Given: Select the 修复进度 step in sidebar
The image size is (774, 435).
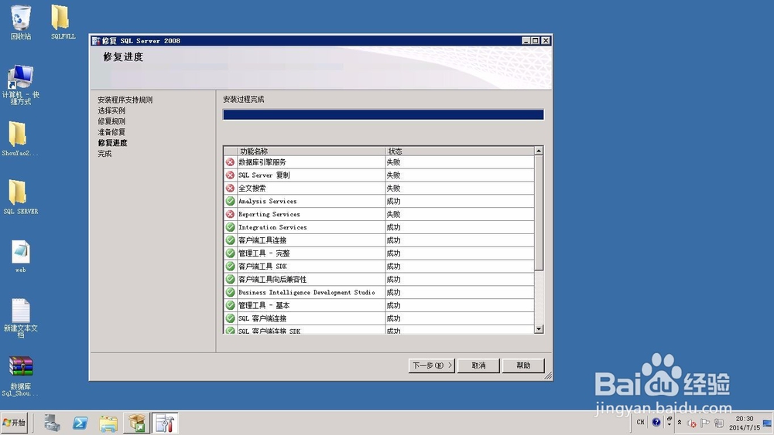Looking at the screenshot, I should [x=112, y=143].
